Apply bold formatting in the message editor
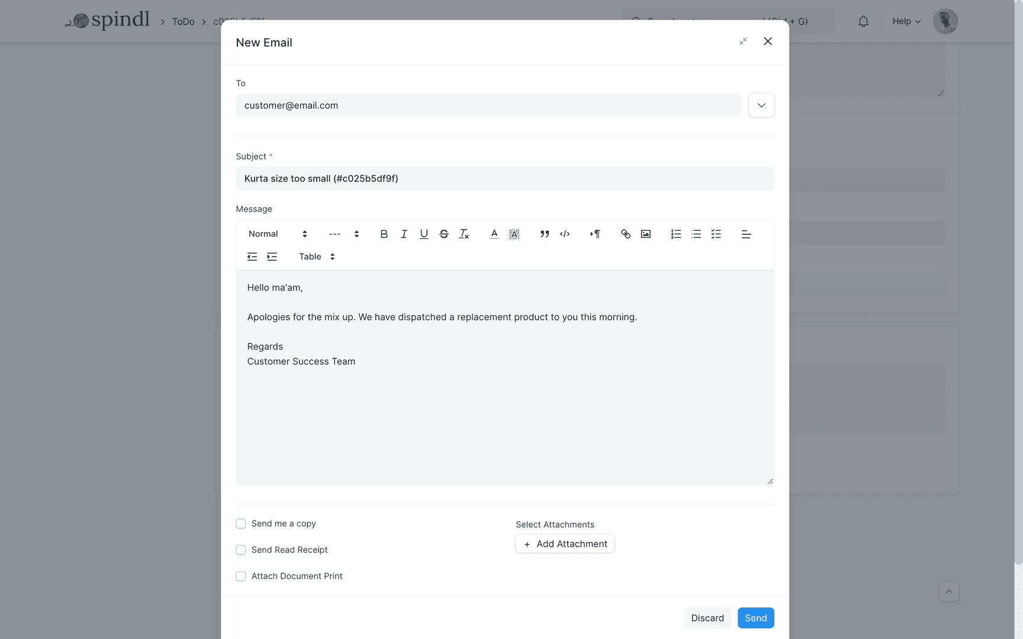Screen dimensions: 1023x639 (384, 234)
